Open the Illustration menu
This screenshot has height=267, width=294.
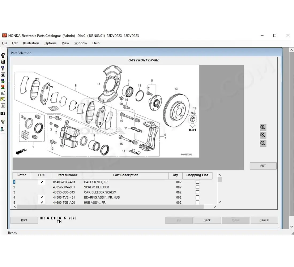point(31,43)
